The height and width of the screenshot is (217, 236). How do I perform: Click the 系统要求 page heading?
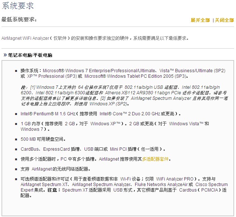(18, 6)
